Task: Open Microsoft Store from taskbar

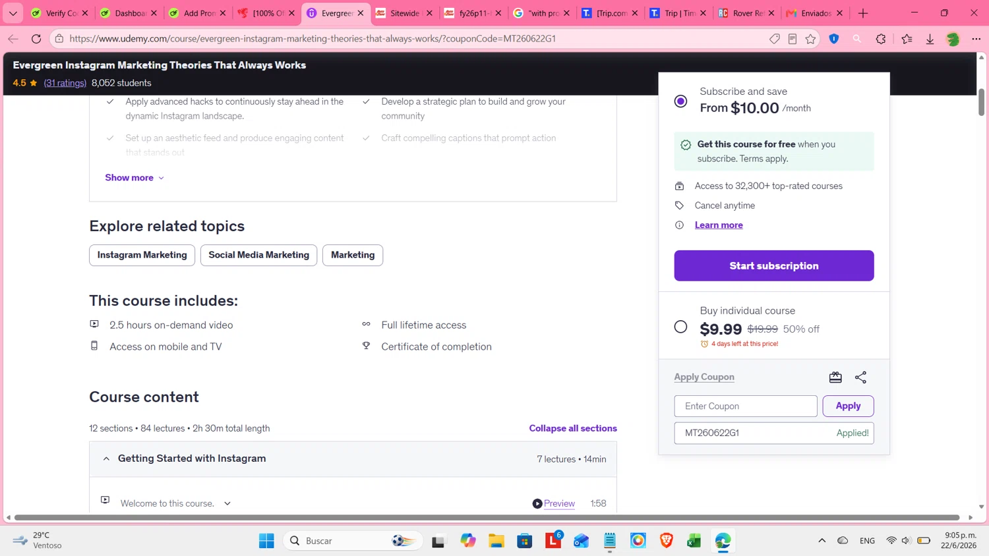Action: tap(525, 541)
